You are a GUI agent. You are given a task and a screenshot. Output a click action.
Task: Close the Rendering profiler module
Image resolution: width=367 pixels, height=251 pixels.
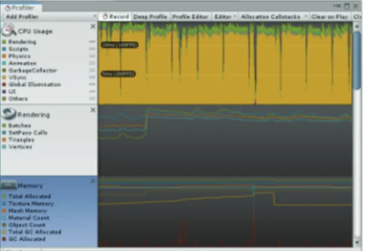pyautogui.click(x=93, y=110)
